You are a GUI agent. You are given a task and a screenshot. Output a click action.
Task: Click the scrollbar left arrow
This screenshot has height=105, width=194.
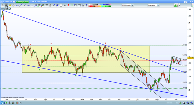click(x=21, y=103)
